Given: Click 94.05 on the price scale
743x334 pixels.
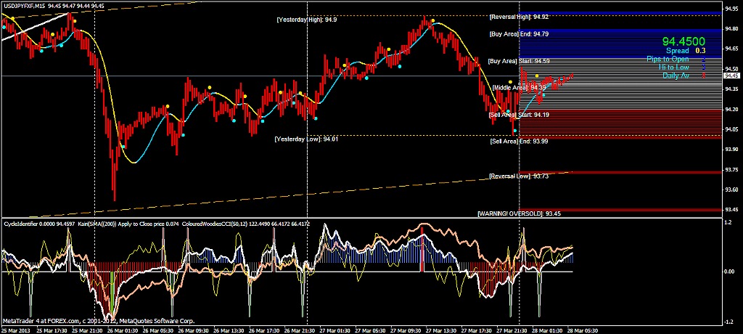Looking at the screenshot, I should (x=732, y=129).
